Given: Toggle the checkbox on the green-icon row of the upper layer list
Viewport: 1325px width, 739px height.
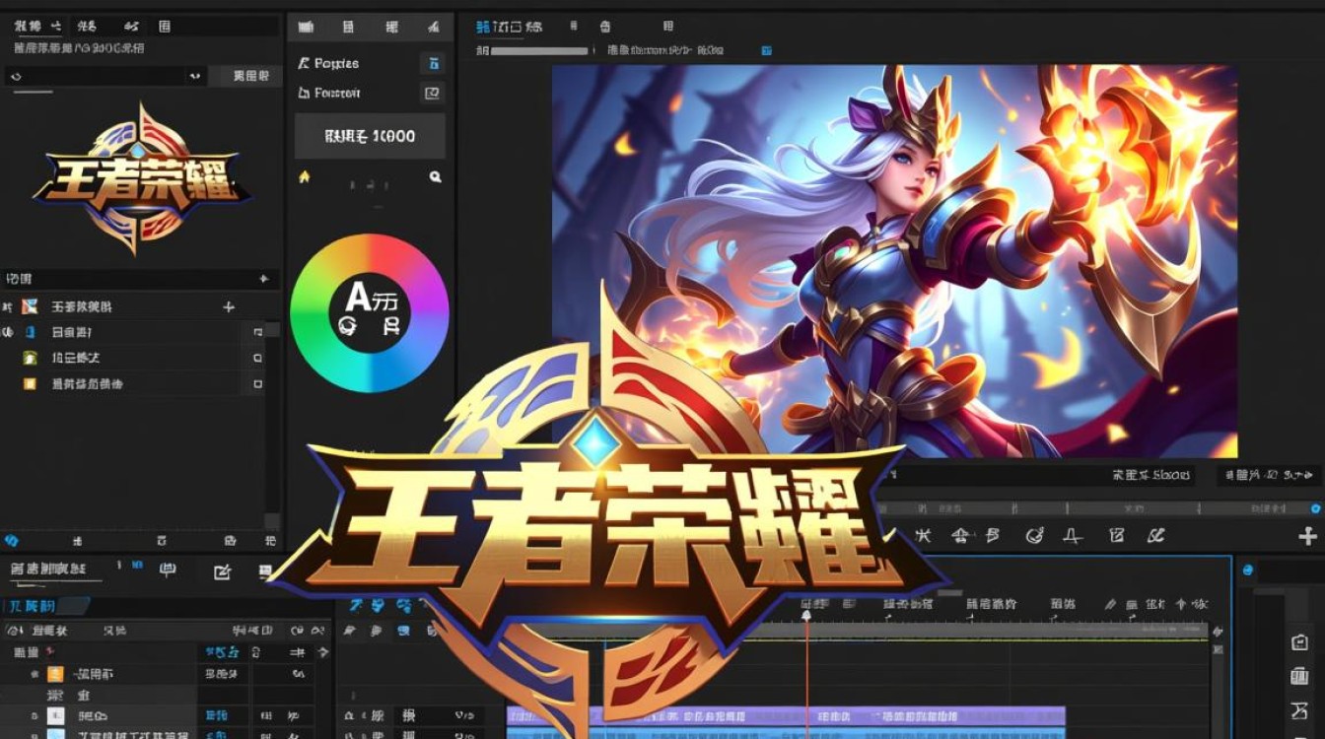Looking at the screenshot, I should [257, 358].
